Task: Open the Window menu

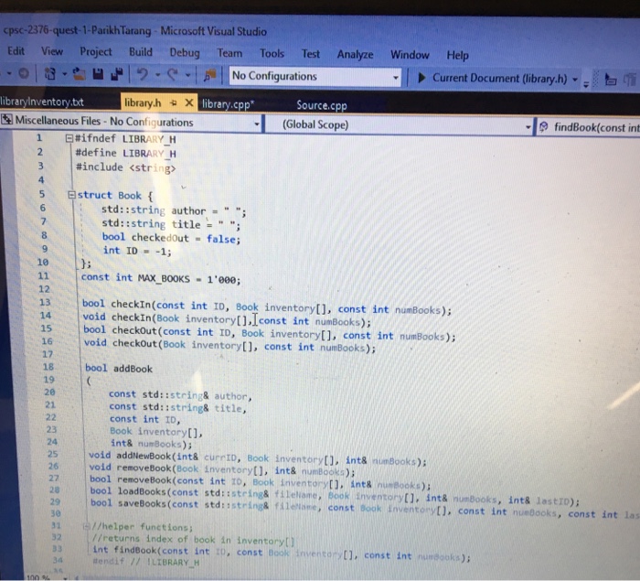Action: (x=410, y=55)
